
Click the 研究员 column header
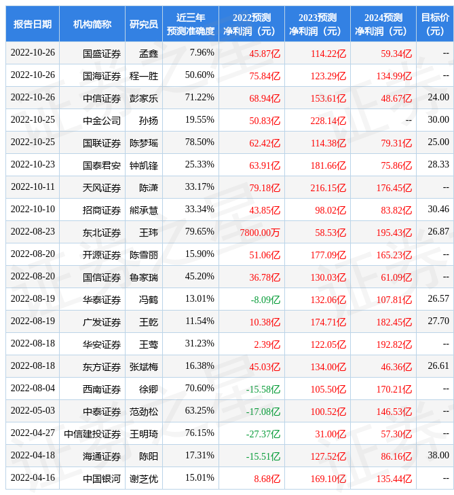(144, 24)
